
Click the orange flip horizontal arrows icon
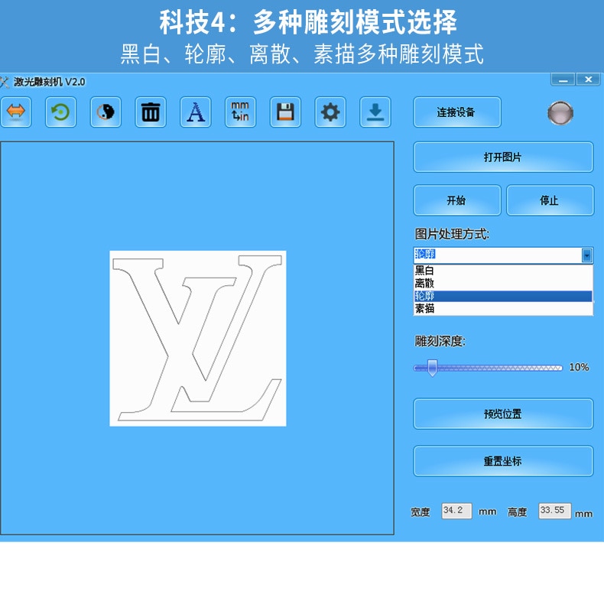point(16,112)
